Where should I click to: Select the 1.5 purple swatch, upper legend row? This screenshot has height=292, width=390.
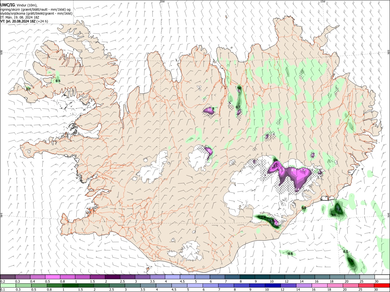tap(97, 277)
